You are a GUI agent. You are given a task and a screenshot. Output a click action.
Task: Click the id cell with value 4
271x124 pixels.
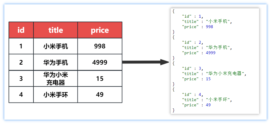[x=21, y=94]
